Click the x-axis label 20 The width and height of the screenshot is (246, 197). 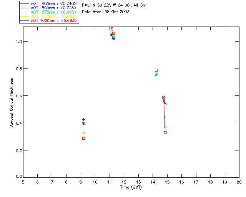239,182
